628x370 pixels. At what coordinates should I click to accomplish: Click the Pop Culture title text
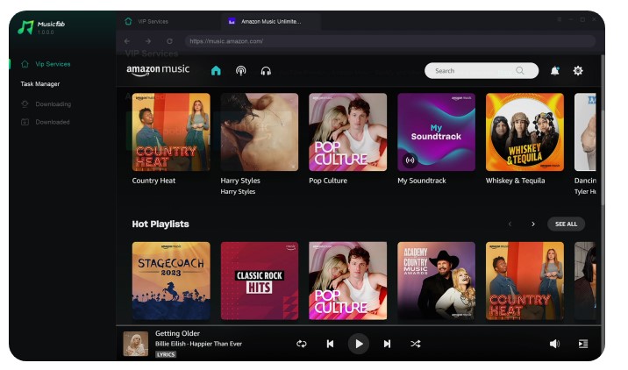point(328,181)
